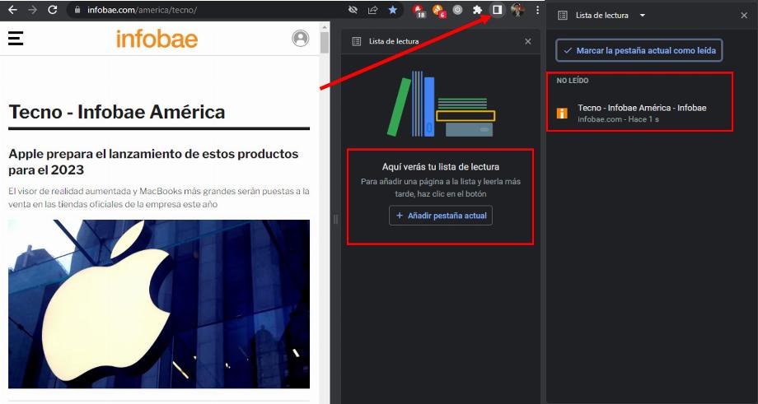The image size is (758, 404).
Task: Select the page's vertical scrollbar thumb
Action: (324, 42)
